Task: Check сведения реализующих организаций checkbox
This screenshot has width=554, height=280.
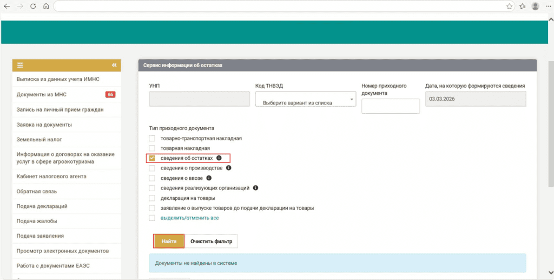Action: 152,188
